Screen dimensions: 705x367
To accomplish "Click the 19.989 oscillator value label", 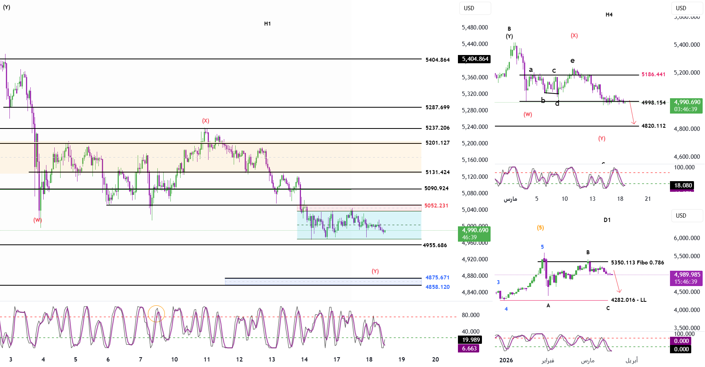I will 471,340.
